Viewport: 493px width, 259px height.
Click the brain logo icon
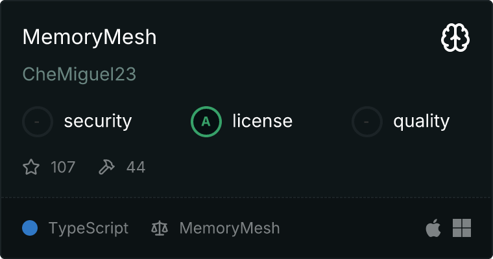tap(455, 38)
